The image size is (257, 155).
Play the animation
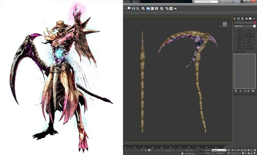tap(235, 150)
